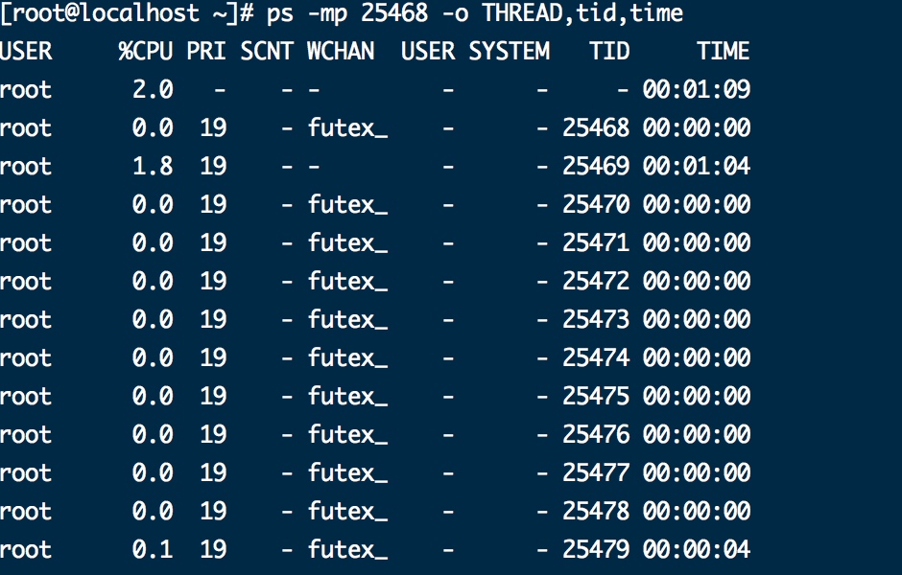Select the time value 00:01:09
Viewport: 902px width, 575px height.
tap(697, 89)
